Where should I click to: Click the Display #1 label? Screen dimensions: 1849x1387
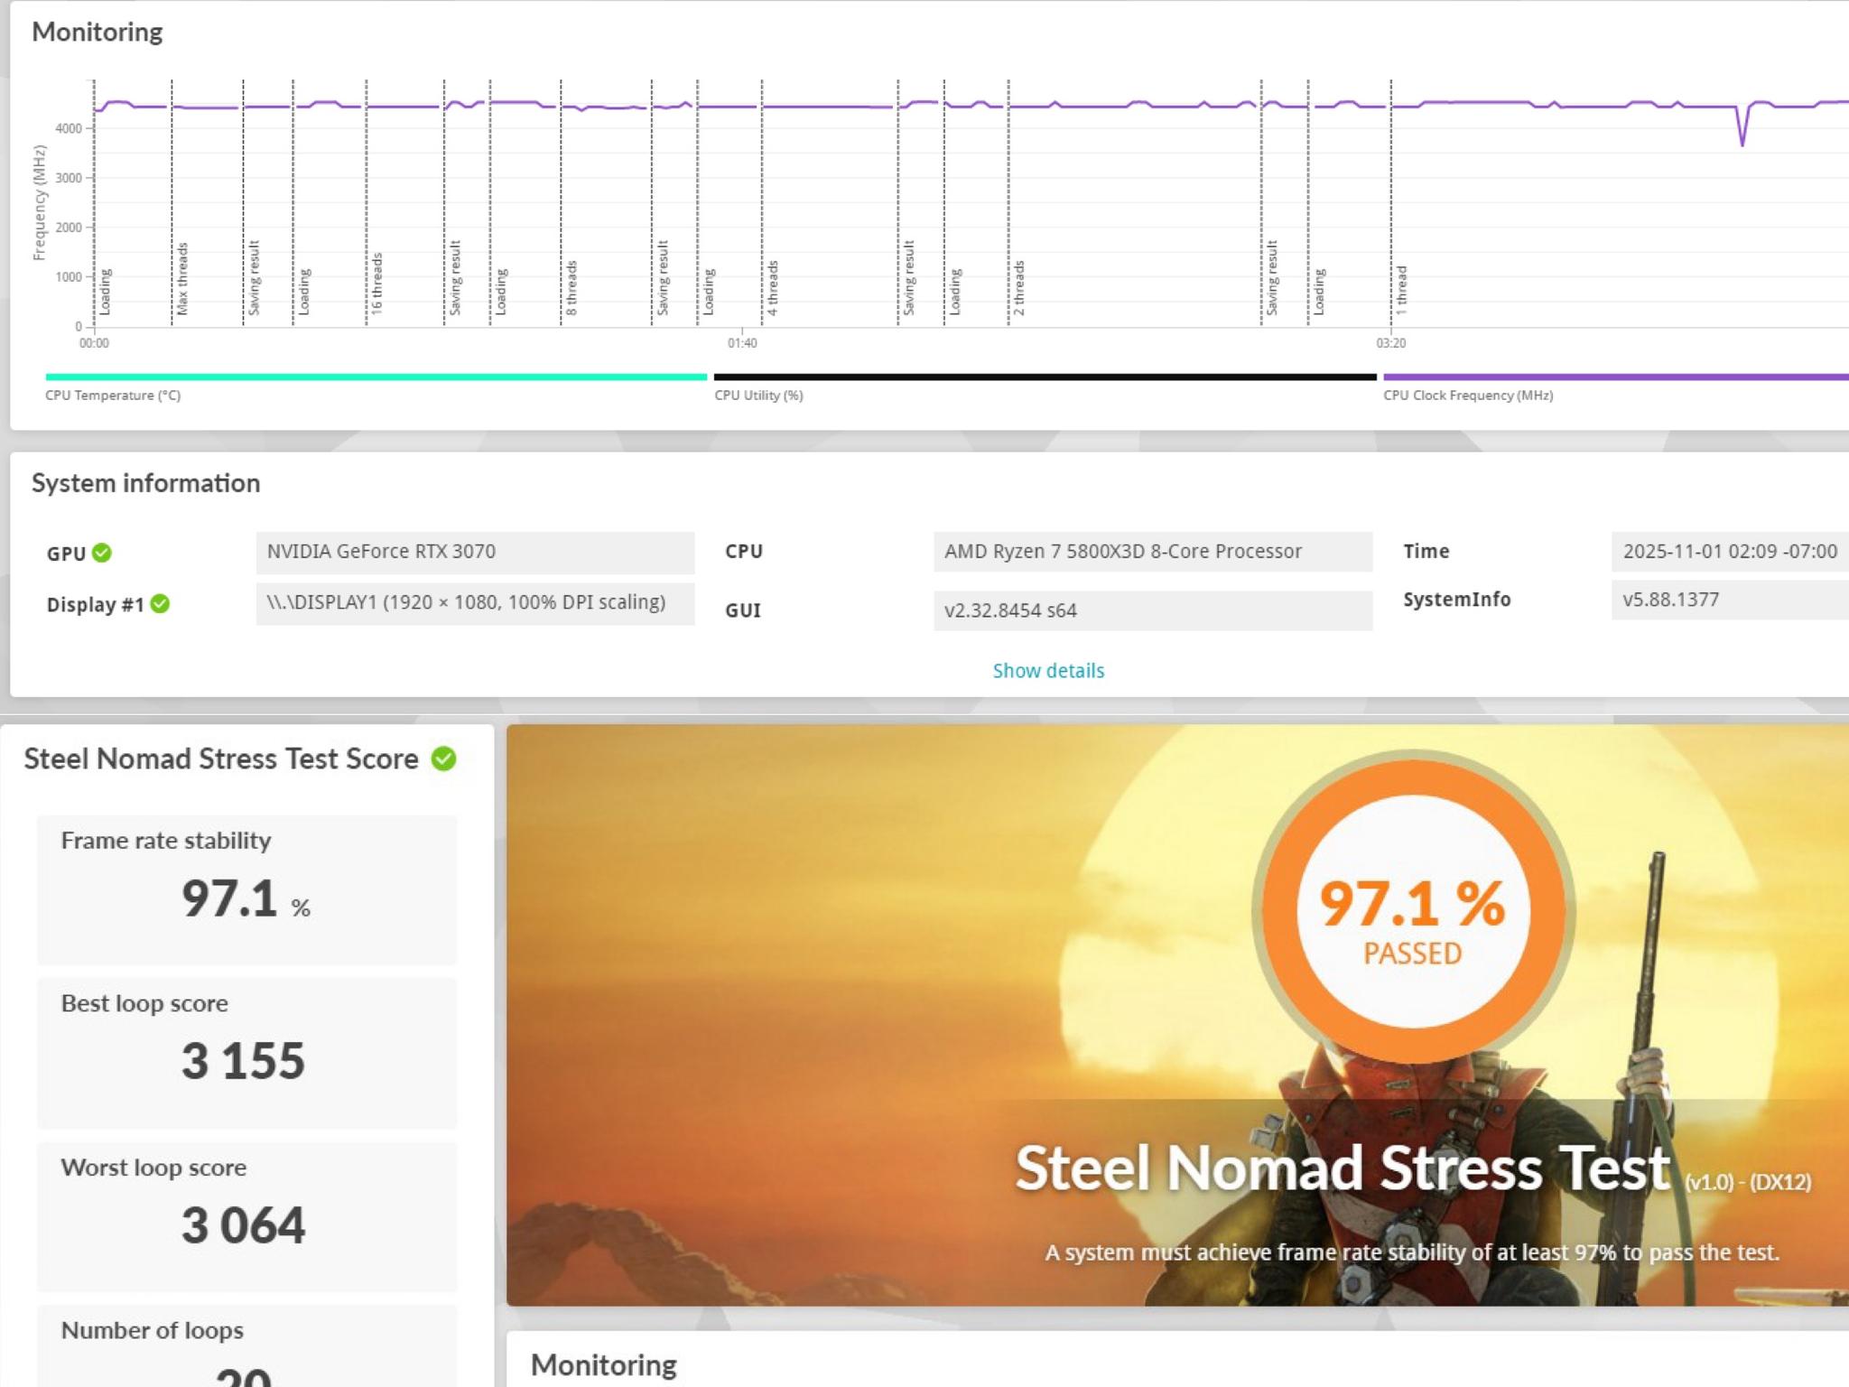tap(95, 605)
